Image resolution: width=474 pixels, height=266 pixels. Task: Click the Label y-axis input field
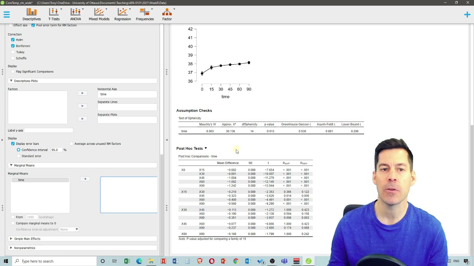[49, 130]
